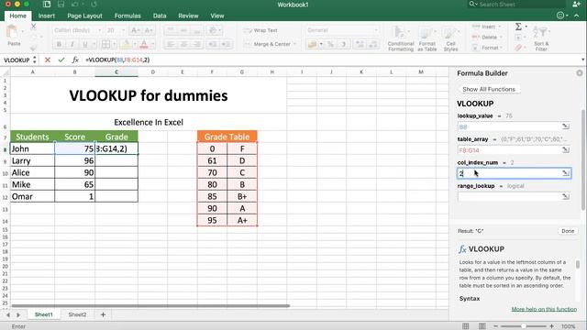
Task: Click the horizontal sheet scrollbar
Action: 150,306
